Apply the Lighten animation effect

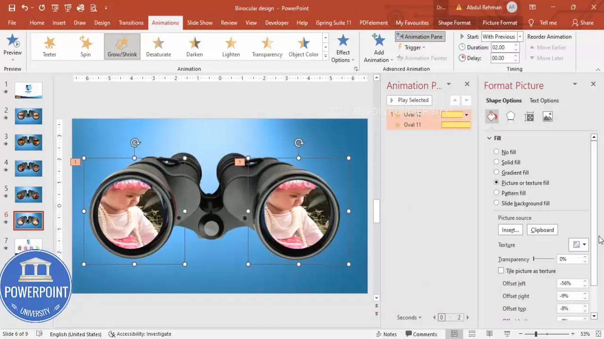click(231, 47)
